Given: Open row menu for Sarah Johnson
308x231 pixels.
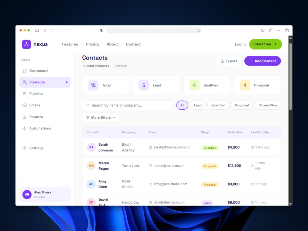Looking at the screenshot, I should pos(280,147).
